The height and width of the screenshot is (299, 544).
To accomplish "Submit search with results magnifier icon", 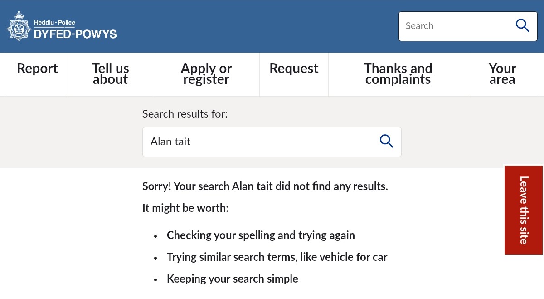I will pos(386,142).
